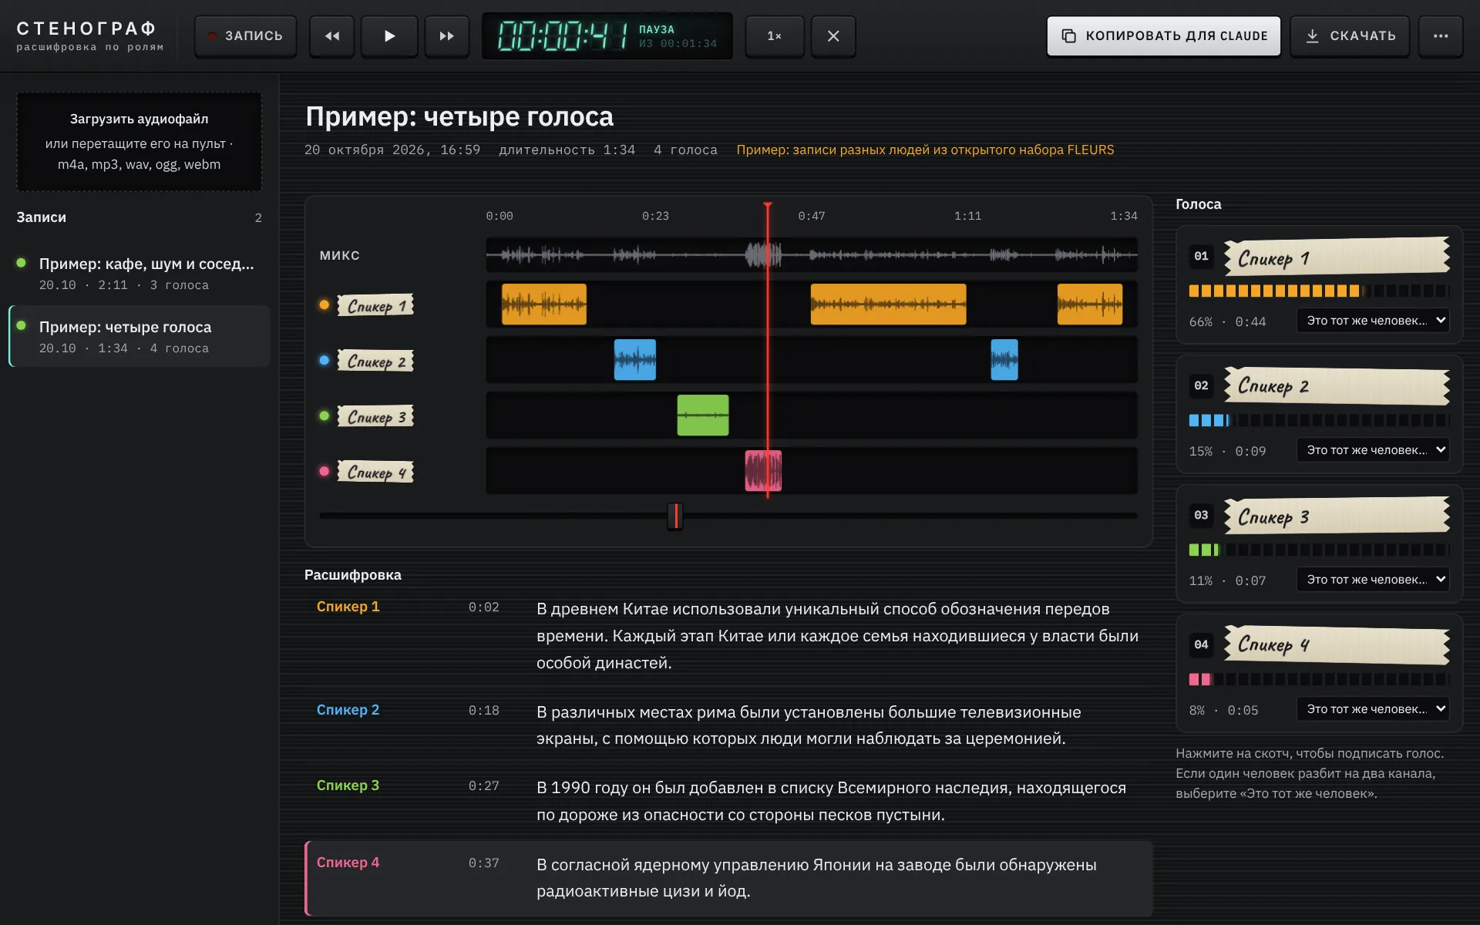The image size is (1480, 925).
Task: Click the green dot next to Спикер 3 track
Action: click(325, 415)
